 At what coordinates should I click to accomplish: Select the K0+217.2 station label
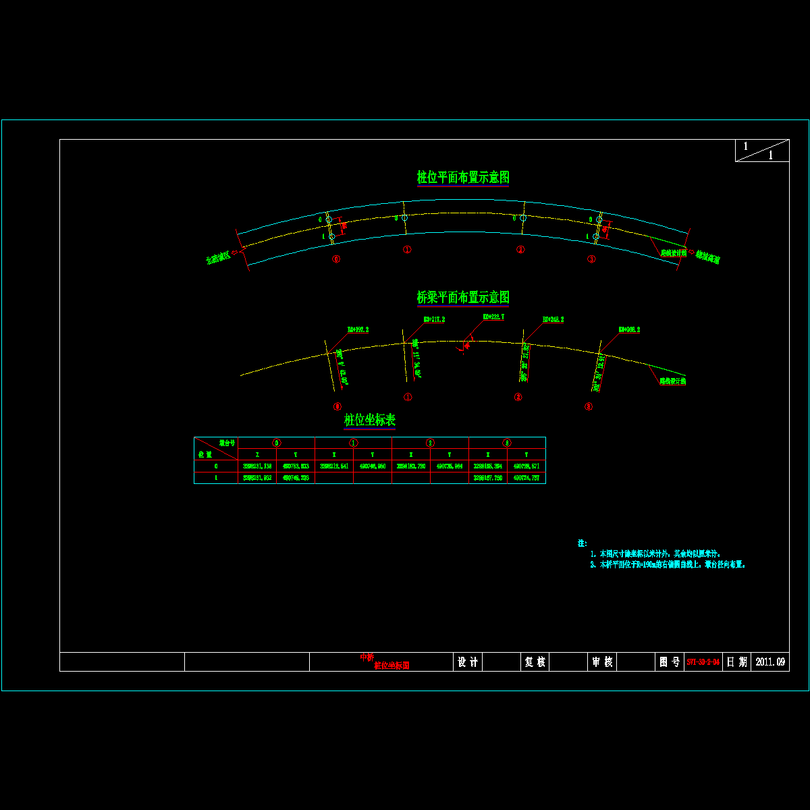coord(434,319)
